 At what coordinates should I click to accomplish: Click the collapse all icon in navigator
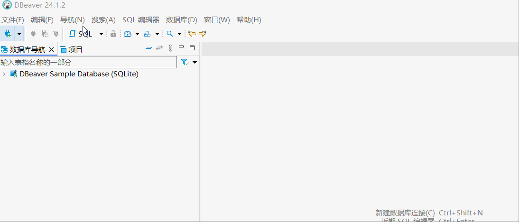coord(148,48)
